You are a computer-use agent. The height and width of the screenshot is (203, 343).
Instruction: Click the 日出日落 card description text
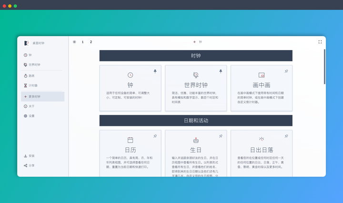tap(261, 162)
